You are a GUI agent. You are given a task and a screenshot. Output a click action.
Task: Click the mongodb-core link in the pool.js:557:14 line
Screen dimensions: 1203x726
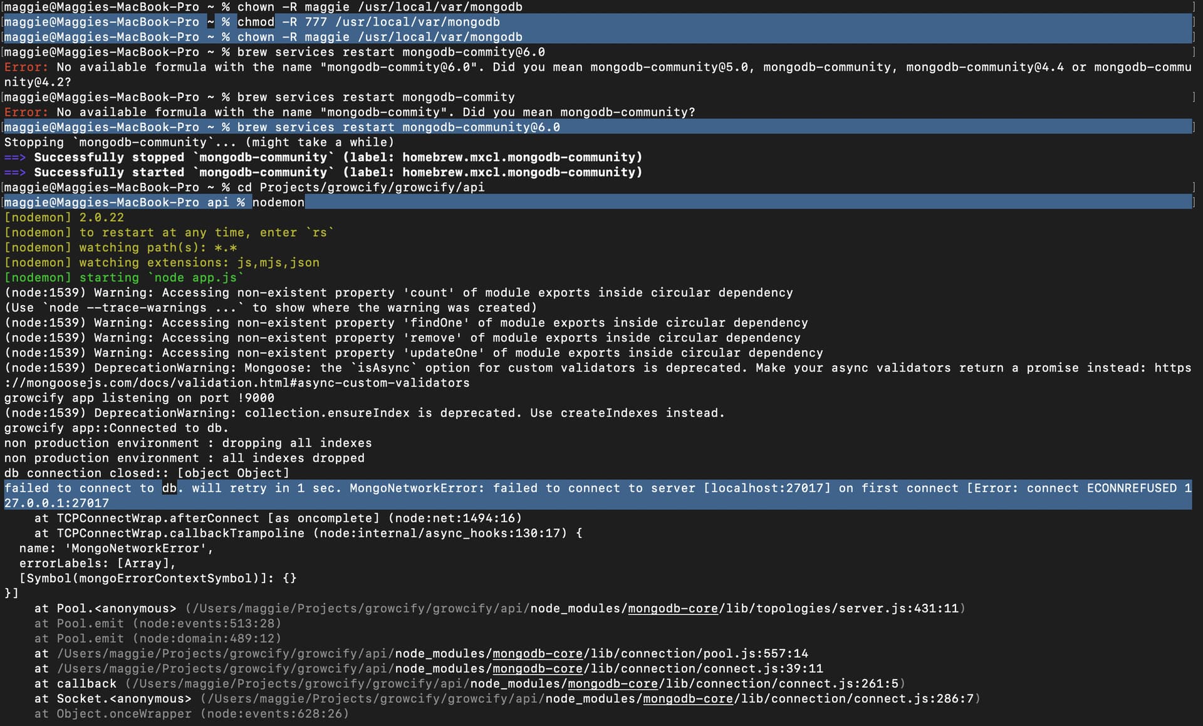537,653
